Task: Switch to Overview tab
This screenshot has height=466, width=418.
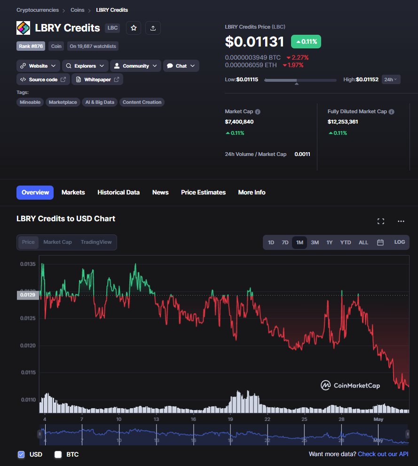Action: 35,193
